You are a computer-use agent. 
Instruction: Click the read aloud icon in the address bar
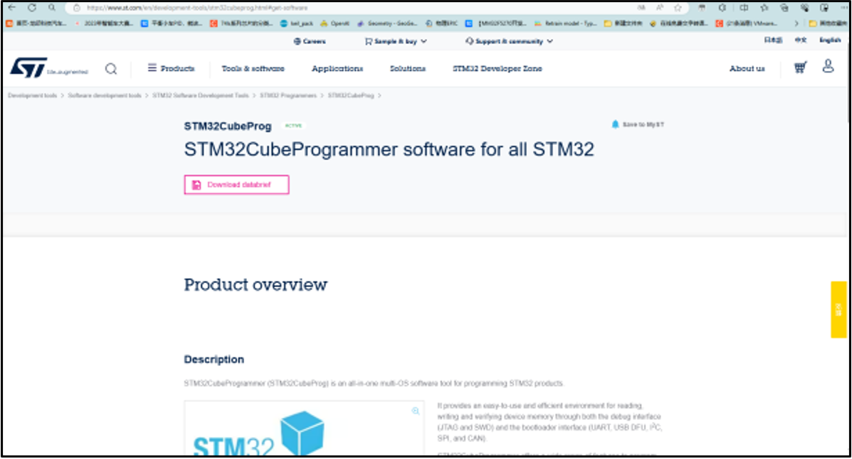659,8
